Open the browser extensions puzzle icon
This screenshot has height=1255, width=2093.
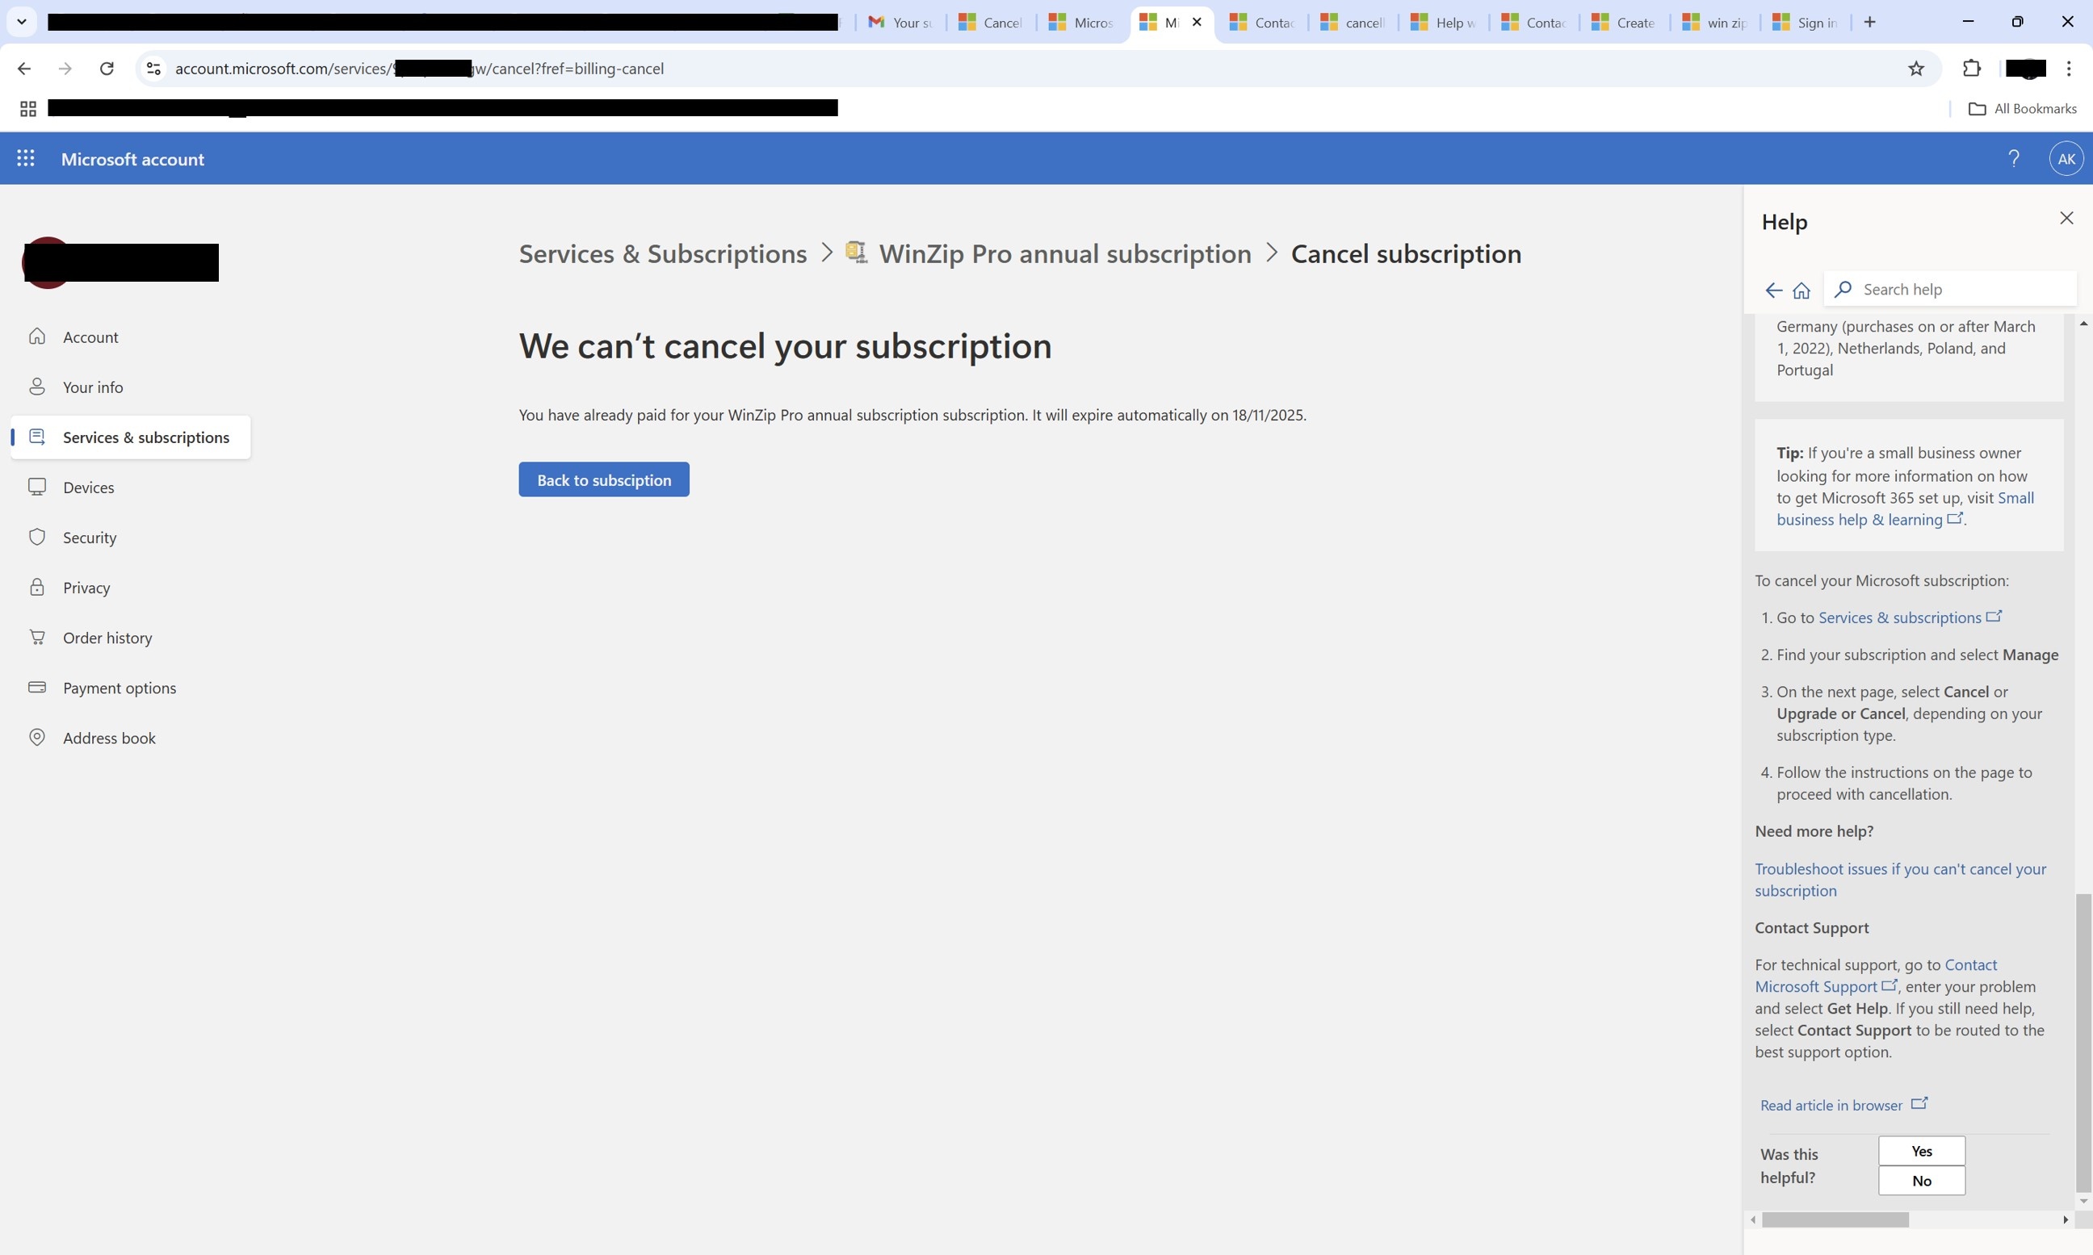pyautogui.click(x=1971, y=69)
